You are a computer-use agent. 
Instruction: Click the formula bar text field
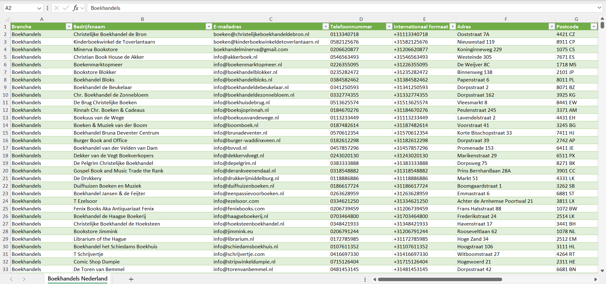[x=316, y=8]
